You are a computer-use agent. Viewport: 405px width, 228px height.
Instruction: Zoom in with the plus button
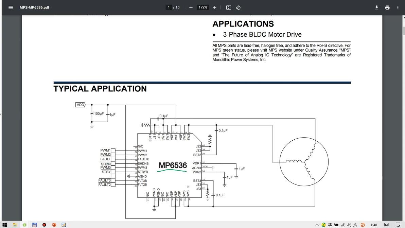215,7
